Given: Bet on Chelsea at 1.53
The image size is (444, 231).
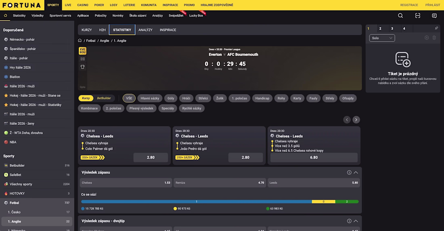Looking at the screenshot, I should [x=126, y=183].
